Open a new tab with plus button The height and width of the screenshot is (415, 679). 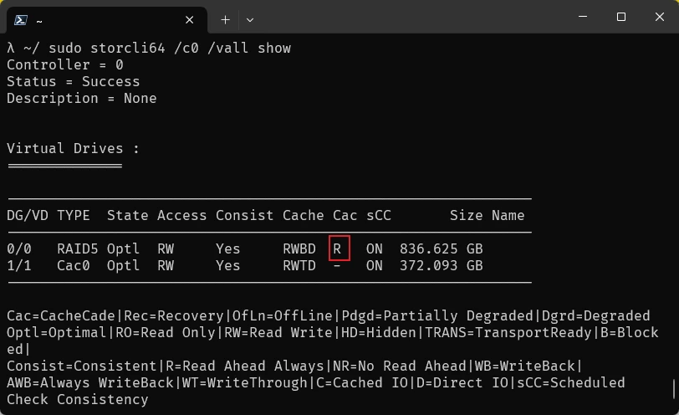pos(225,20)
